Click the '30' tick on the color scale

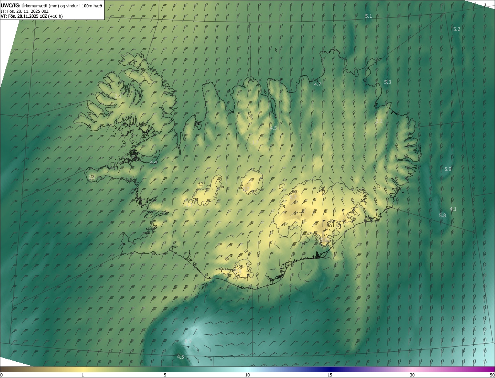[x=412, y=375]
